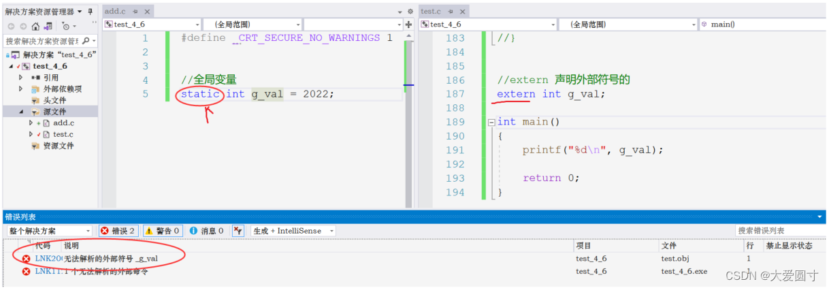Sort by the 说明 column header
This screenshot has width=829, height=288.
(71, 245)
